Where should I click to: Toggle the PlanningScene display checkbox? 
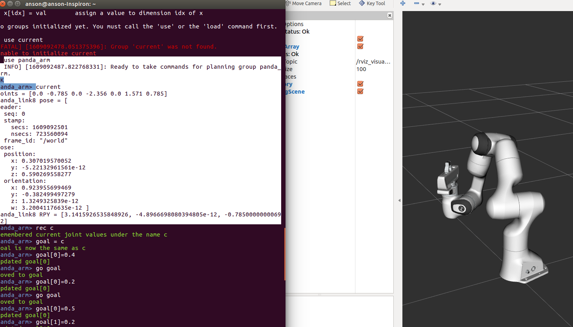pos(360,91)
